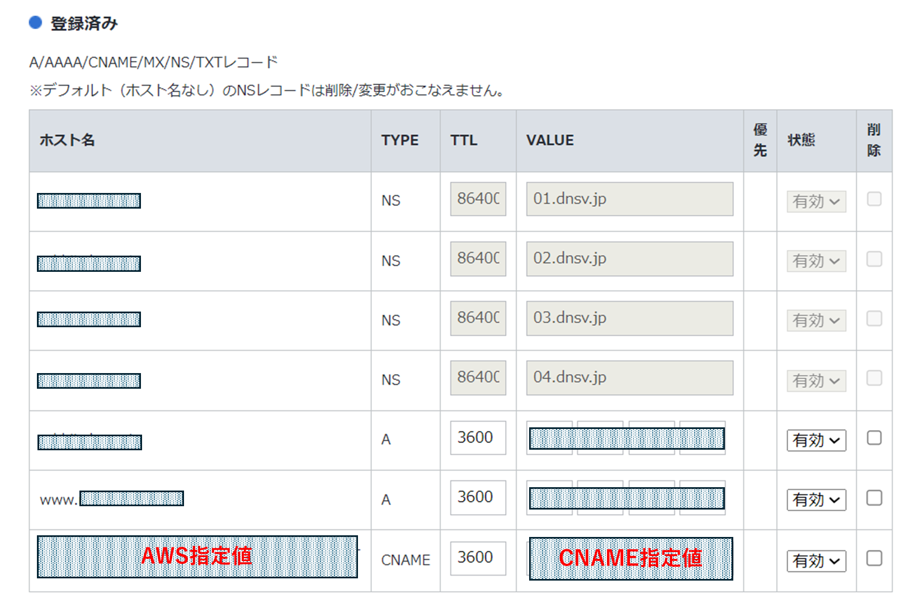Click TTL field in CNAME row
Image resolution: width=905 pixels, height=608 pixels.
coord(478,558)
